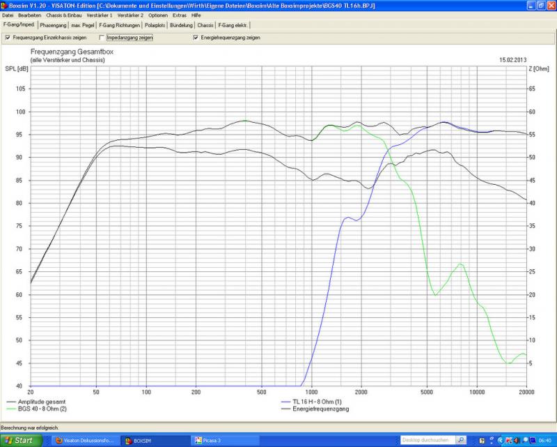The image size is (557, 447).
Task: Open the F-Gang elektr. tab
Action: 233,25
